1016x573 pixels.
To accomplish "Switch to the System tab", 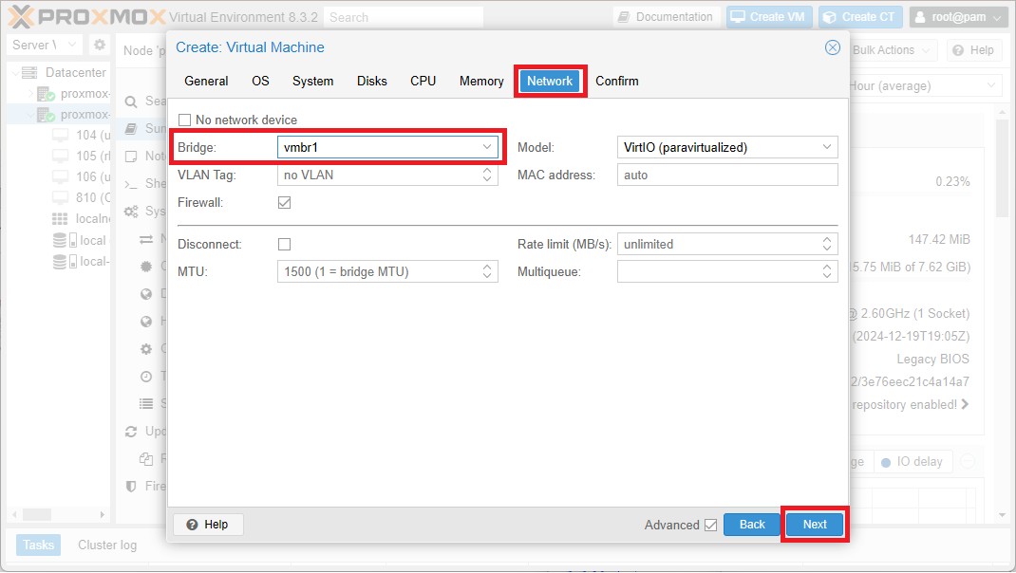I will click(x=313, y=81).
